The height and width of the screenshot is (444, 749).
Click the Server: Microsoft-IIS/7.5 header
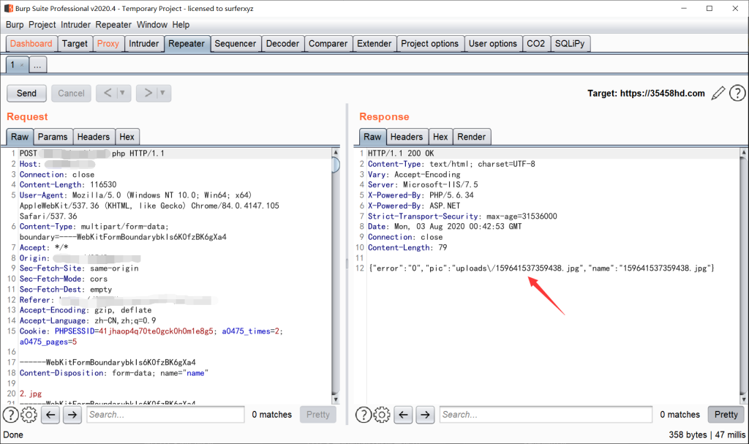[423, 184]
